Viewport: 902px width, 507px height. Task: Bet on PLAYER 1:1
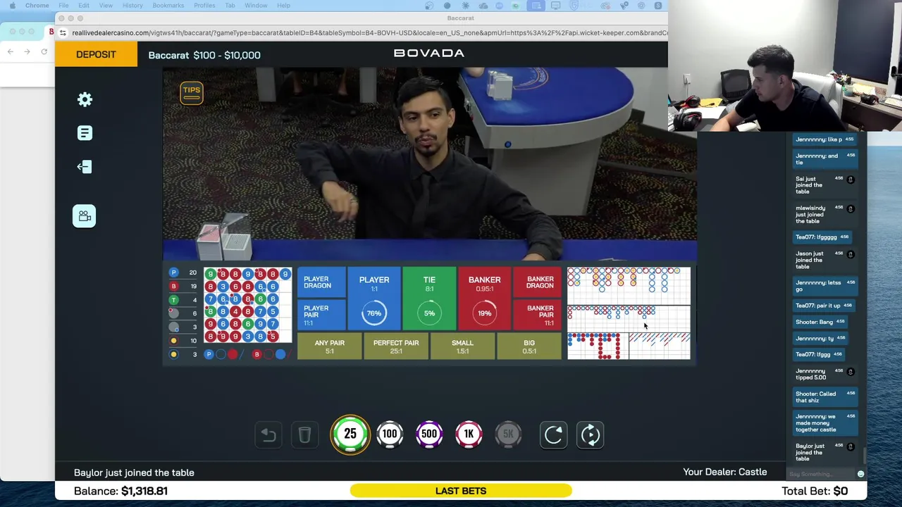[374, 299]
